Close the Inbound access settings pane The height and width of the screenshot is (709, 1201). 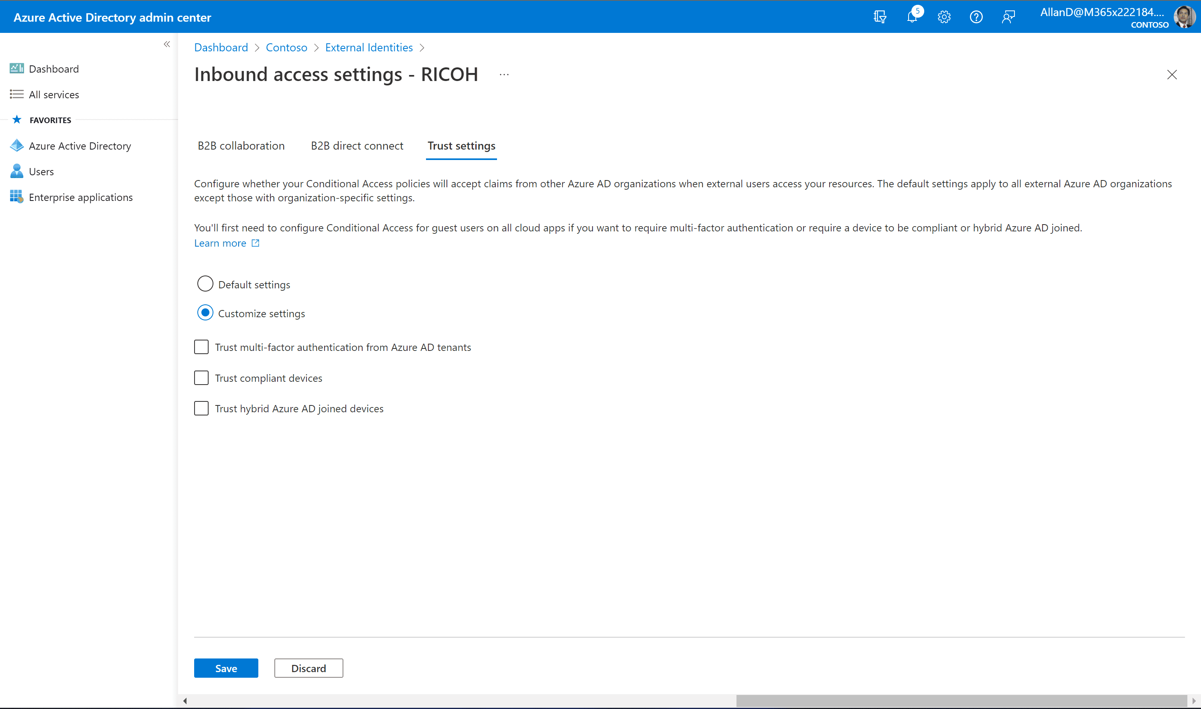pos(1172,75)
